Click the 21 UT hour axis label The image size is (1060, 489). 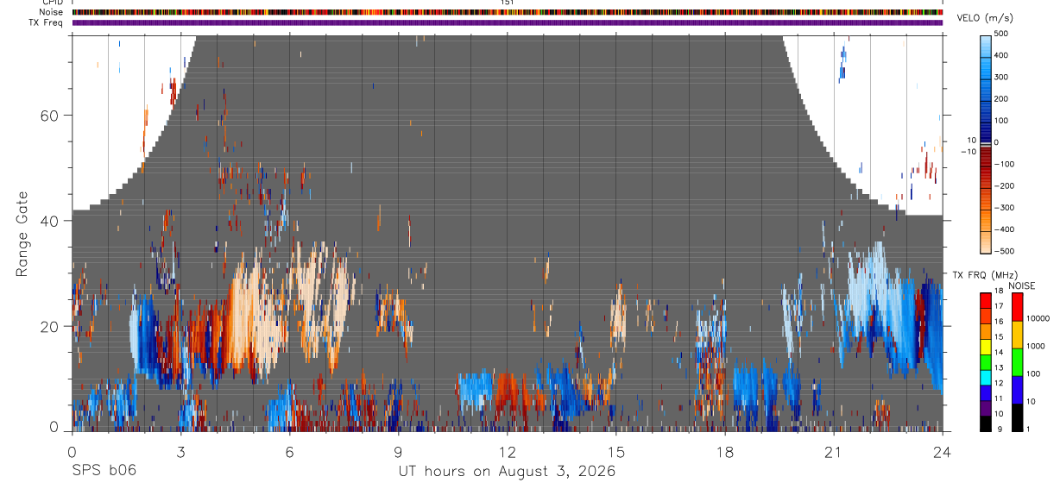point(833,452)
